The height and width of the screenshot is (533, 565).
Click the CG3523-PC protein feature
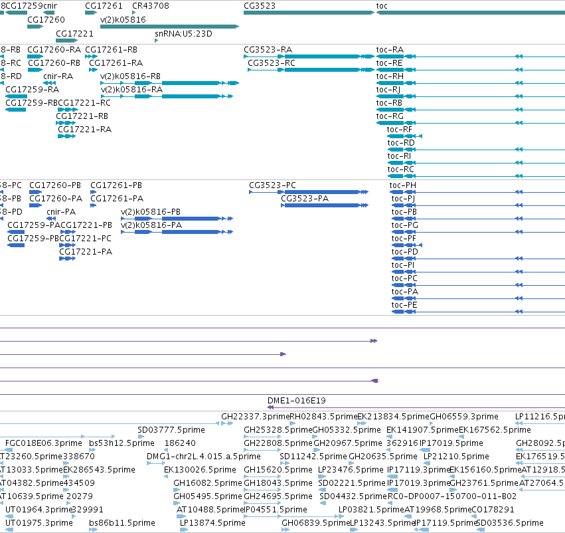[309, 192]
